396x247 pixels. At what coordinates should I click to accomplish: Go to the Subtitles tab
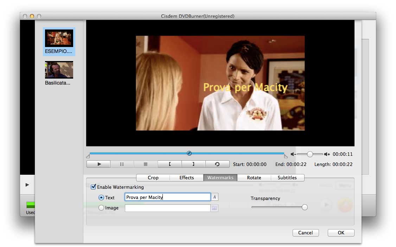click(287, 178)
